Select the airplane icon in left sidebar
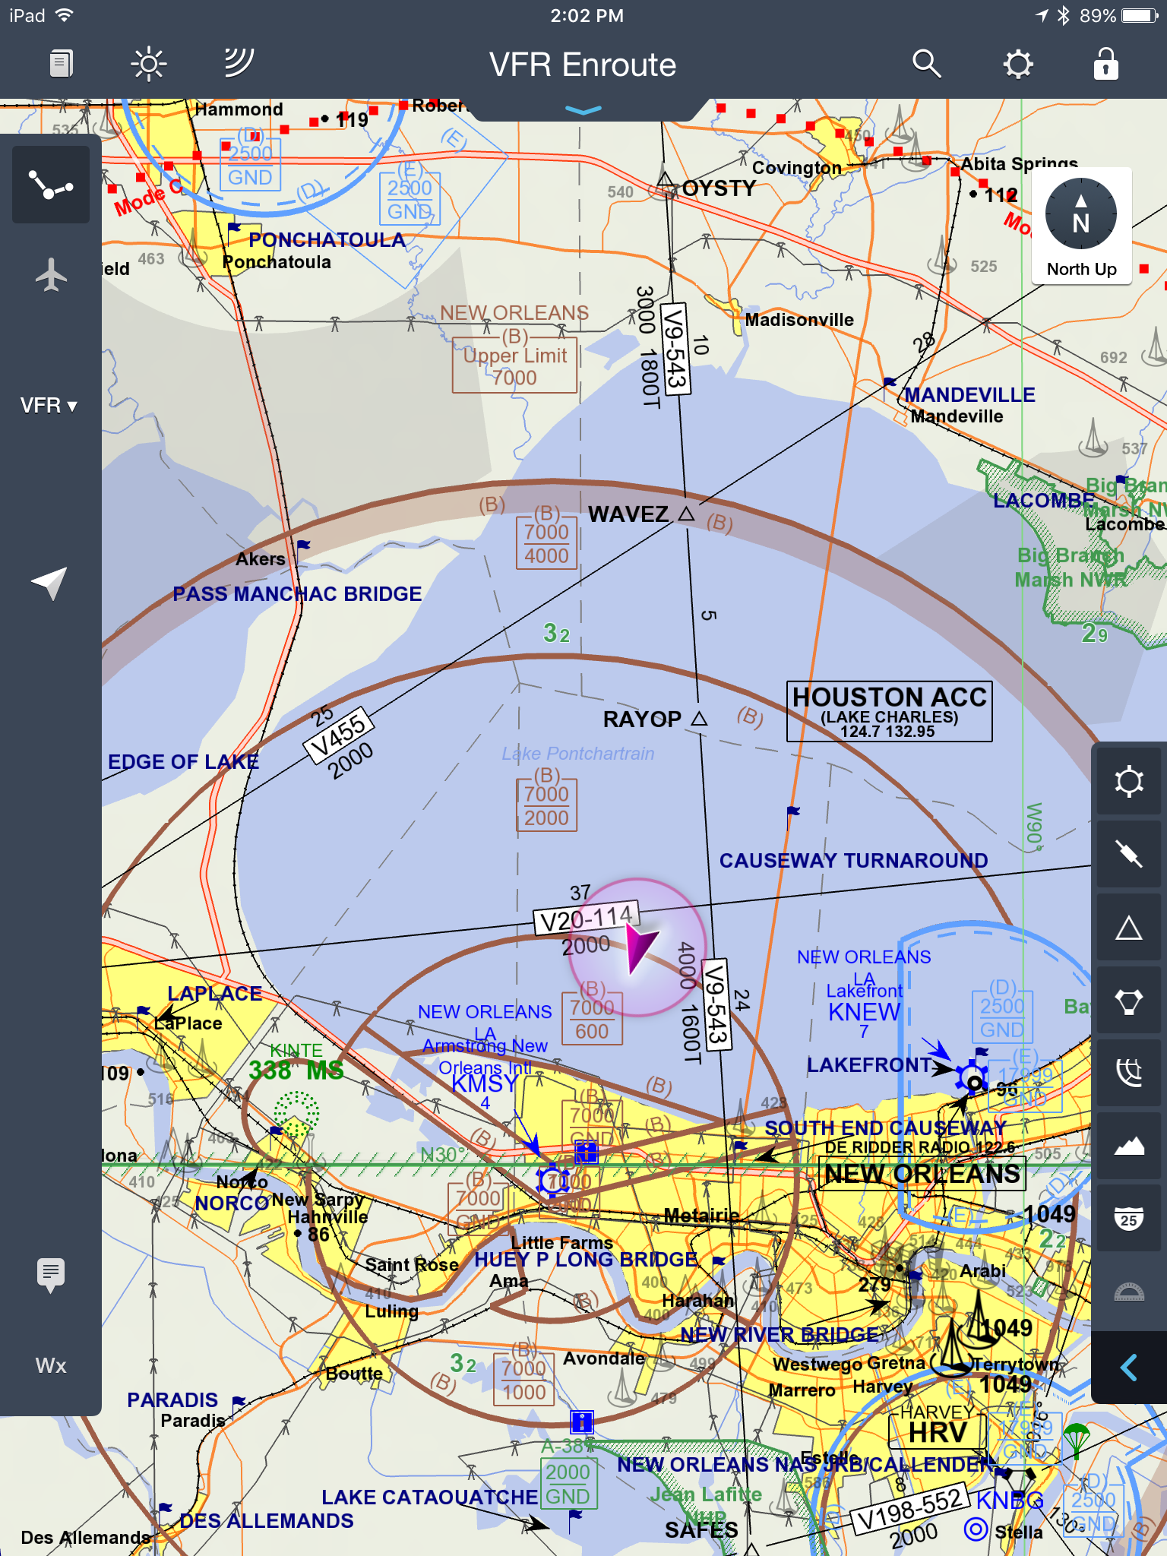This screenshot has width=1167, height=1556. [51, 275]
